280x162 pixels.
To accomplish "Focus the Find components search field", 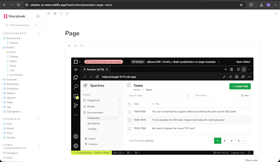I will click(x=22, y=25).
